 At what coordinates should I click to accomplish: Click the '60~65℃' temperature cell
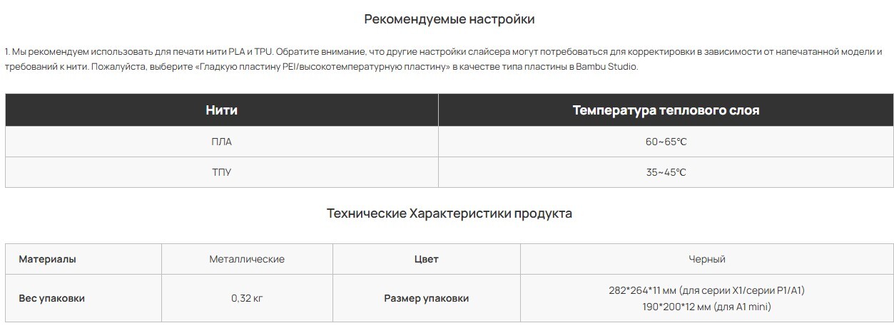(x=666, y=142)
